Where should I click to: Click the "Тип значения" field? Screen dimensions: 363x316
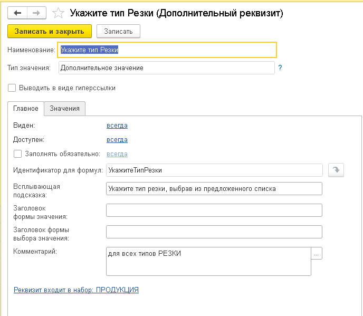pos(166,68)
